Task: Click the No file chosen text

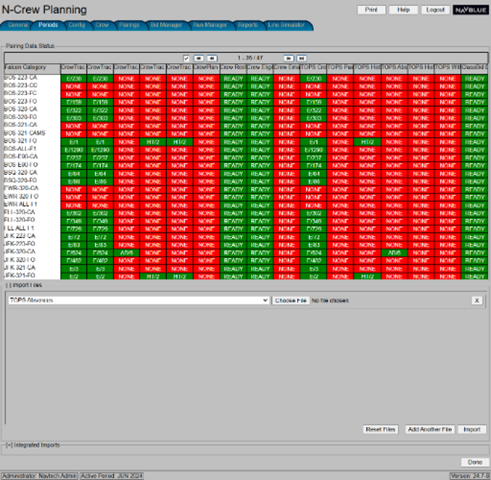Action: coord(330,301)
